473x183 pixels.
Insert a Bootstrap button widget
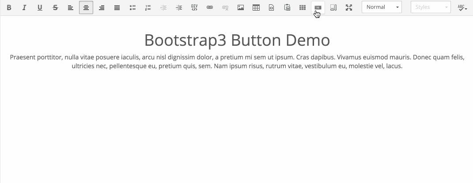(x=318, y=7)
